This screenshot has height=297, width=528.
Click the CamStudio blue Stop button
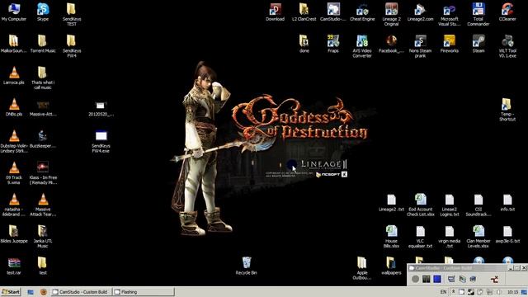tap(437, 279)
